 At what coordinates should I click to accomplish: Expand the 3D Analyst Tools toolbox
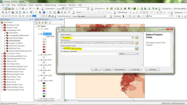point(2,25)
